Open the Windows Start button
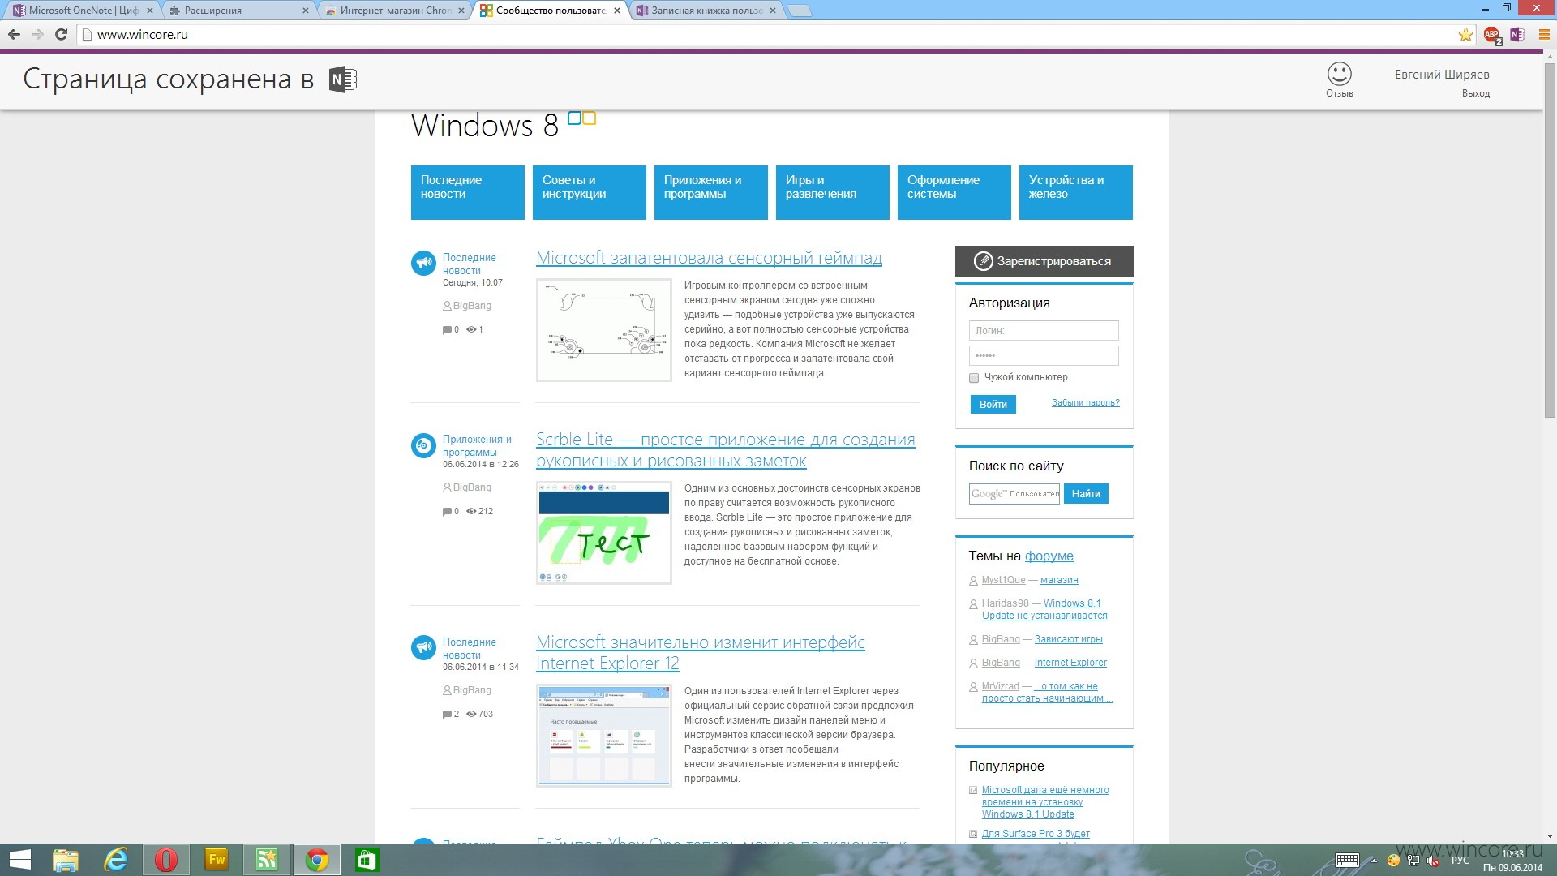The height and width of the screenshot is (876, 1557). [19, 860]
